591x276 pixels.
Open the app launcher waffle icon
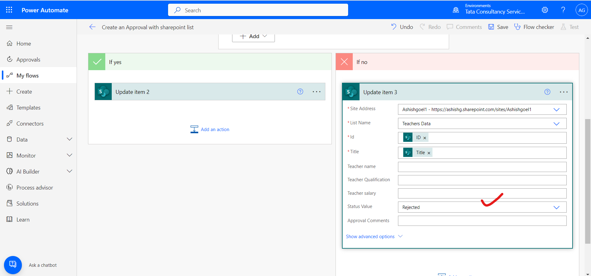[x=9, y=10]
